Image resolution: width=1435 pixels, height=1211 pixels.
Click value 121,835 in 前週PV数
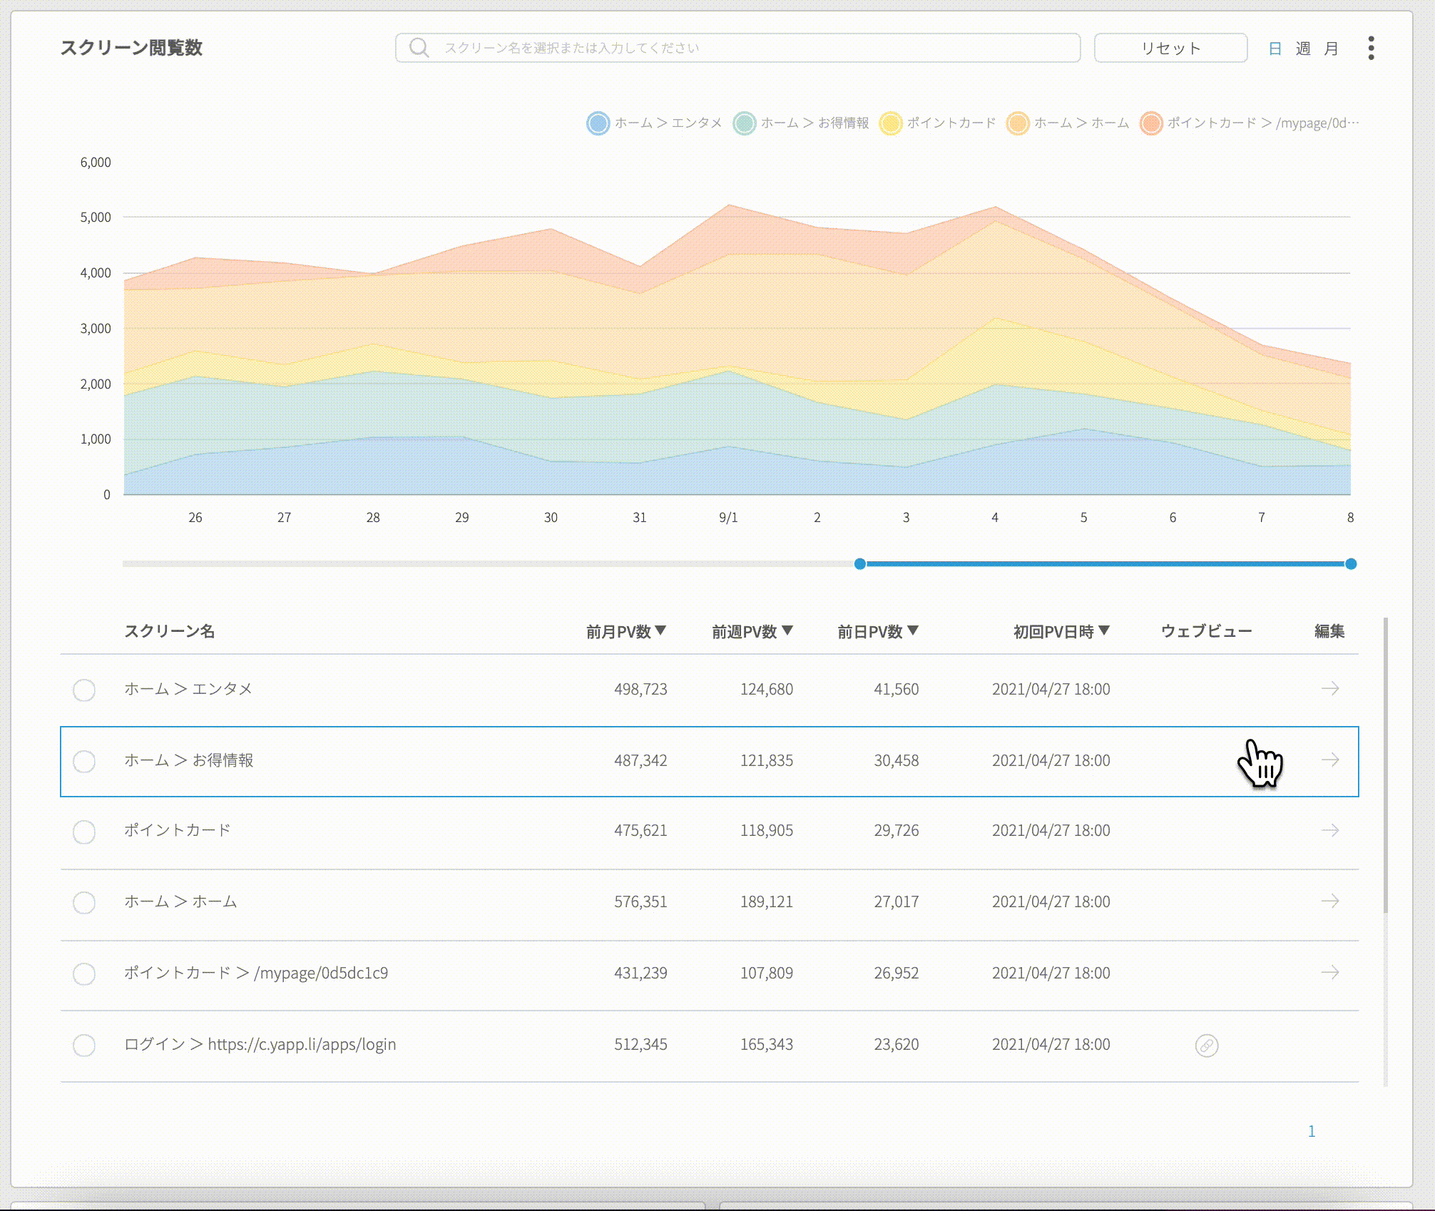click(x=766, y=760)
